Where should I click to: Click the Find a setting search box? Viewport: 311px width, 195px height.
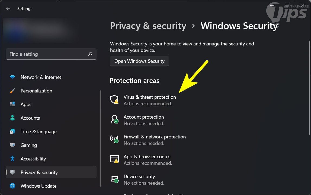point(47,54)
